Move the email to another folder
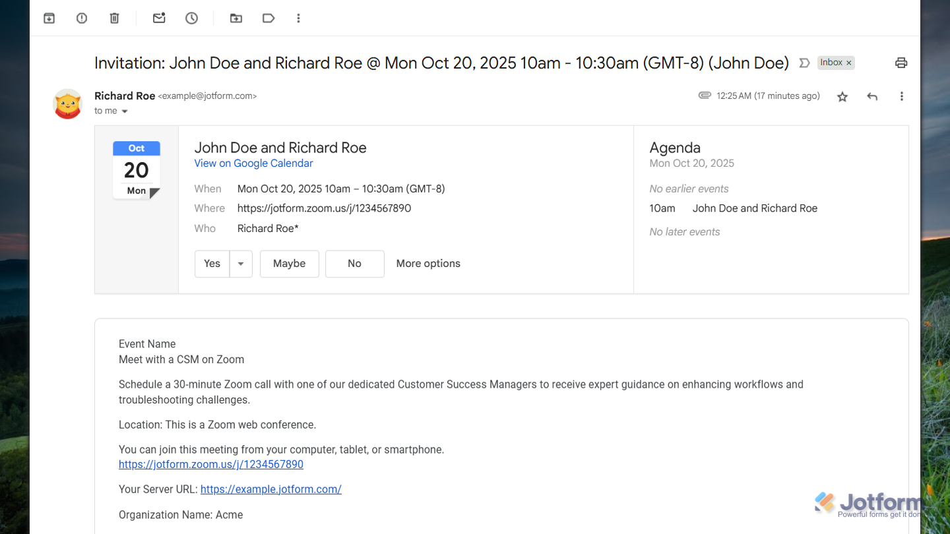The width and height of the screenshot is (950, 534). click(x=236, y=18)
